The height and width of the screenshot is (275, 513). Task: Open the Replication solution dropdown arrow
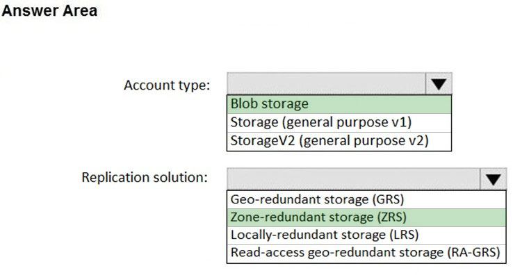pyautogui.click(x=493, y=179)
